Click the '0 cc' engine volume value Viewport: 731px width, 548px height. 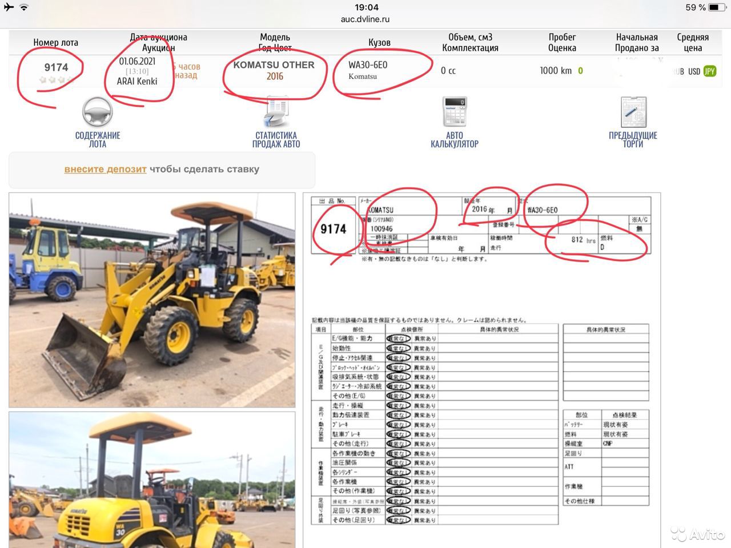click(x=448, y=71)
